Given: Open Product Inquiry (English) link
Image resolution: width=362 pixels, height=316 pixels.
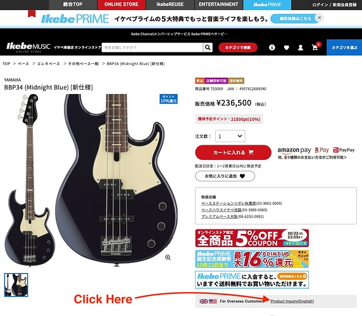Looking at the screenshot, I should pyautogui.click(x=292, y=301).
